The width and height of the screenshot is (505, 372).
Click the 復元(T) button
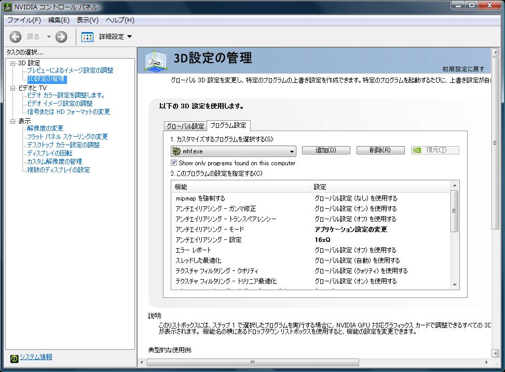pos(435,150)
